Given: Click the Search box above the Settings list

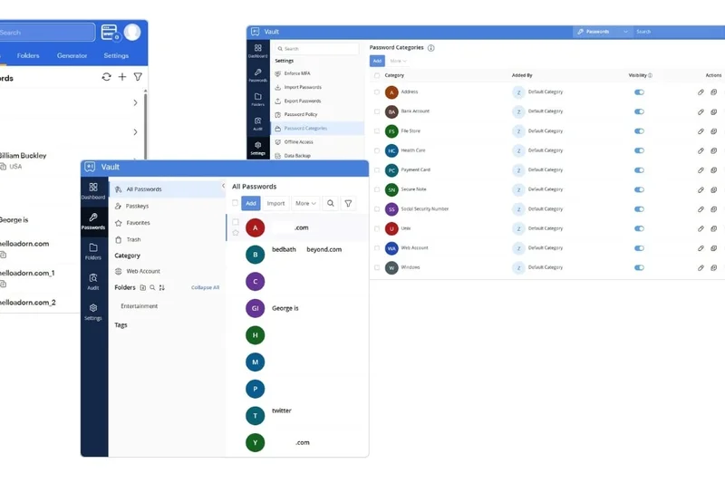Looking at the screenshot, I should 316,49.
